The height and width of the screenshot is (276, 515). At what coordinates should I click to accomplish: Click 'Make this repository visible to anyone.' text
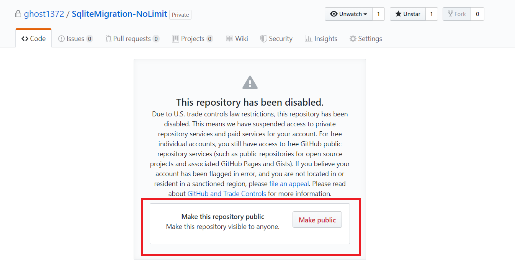223,227
